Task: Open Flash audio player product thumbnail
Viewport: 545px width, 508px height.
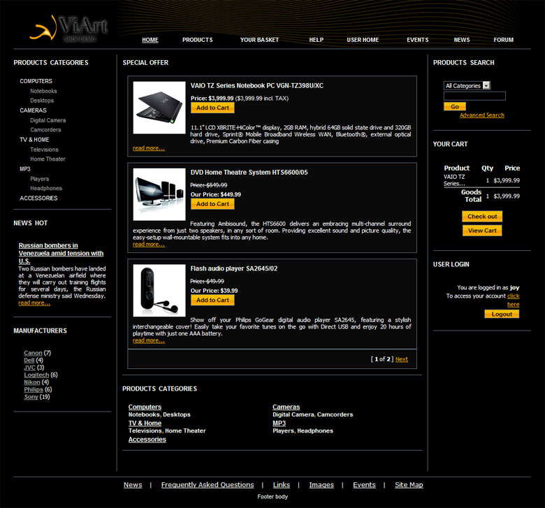Action: (159, 291)
